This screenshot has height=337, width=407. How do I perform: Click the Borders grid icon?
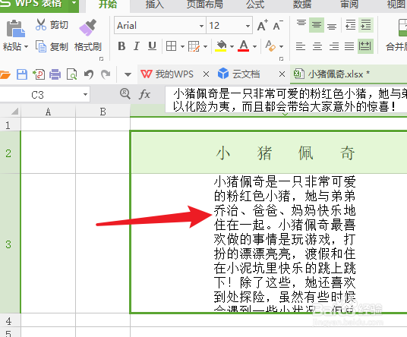171,46
